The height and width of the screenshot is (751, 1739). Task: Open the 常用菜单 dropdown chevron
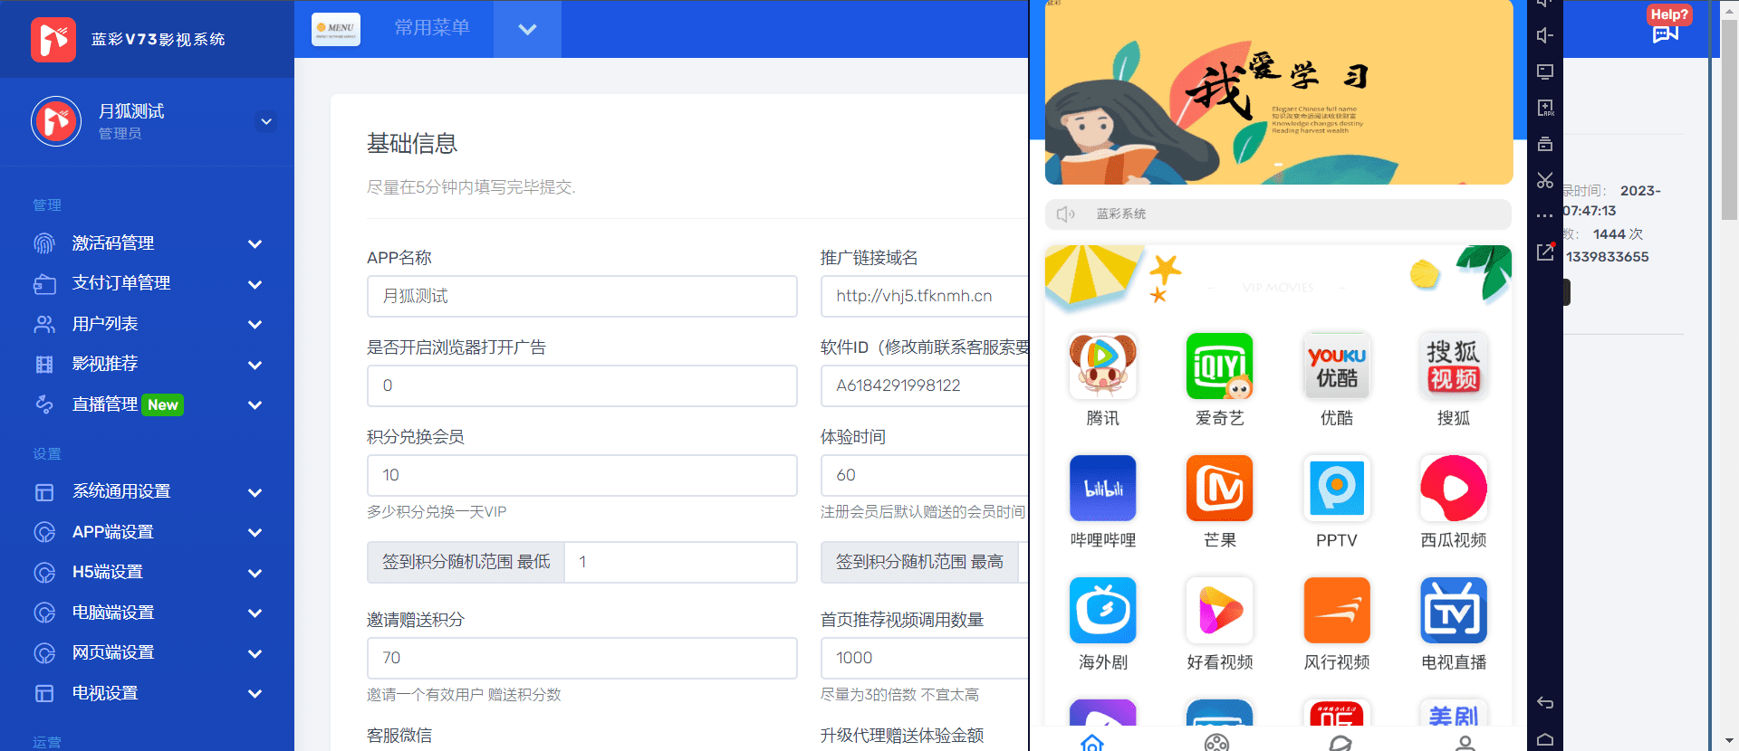[527, 29]
